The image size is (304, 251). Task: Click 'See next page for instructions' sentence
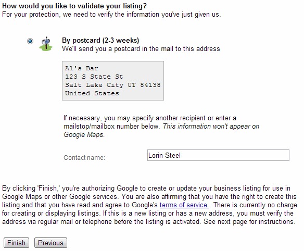249,221
